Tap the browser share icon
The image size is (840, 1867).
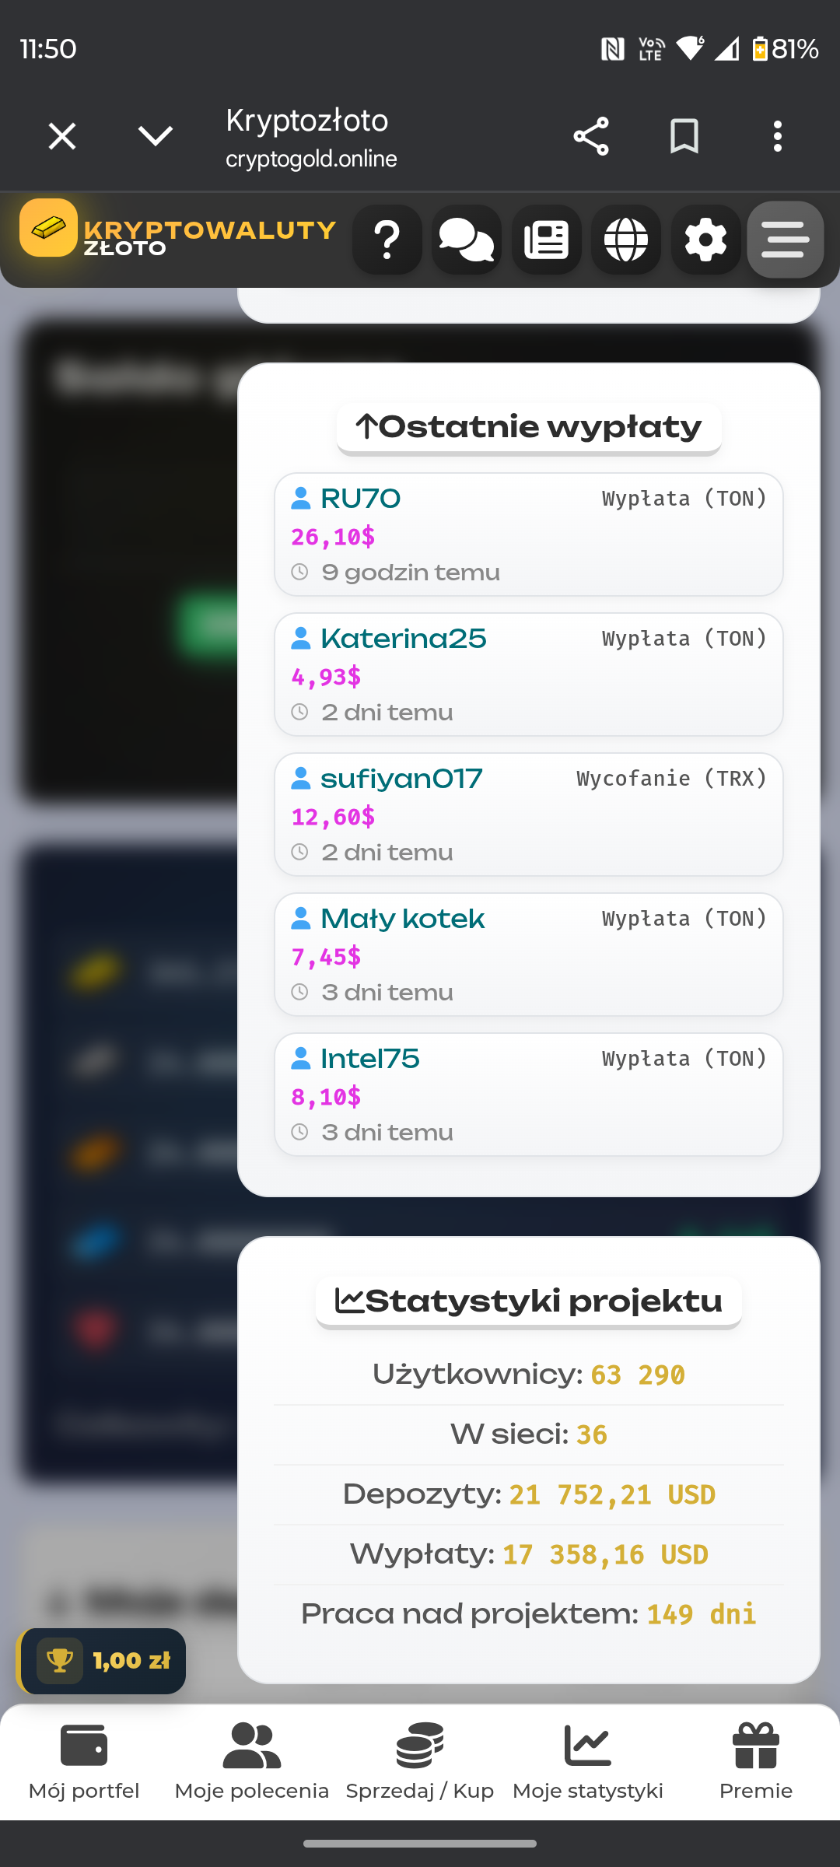[x=591, y=137]
